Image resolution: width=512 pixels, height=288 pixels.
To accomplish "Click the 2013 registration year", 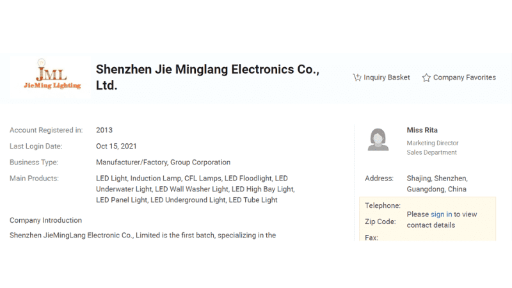I will coord(104,130).
